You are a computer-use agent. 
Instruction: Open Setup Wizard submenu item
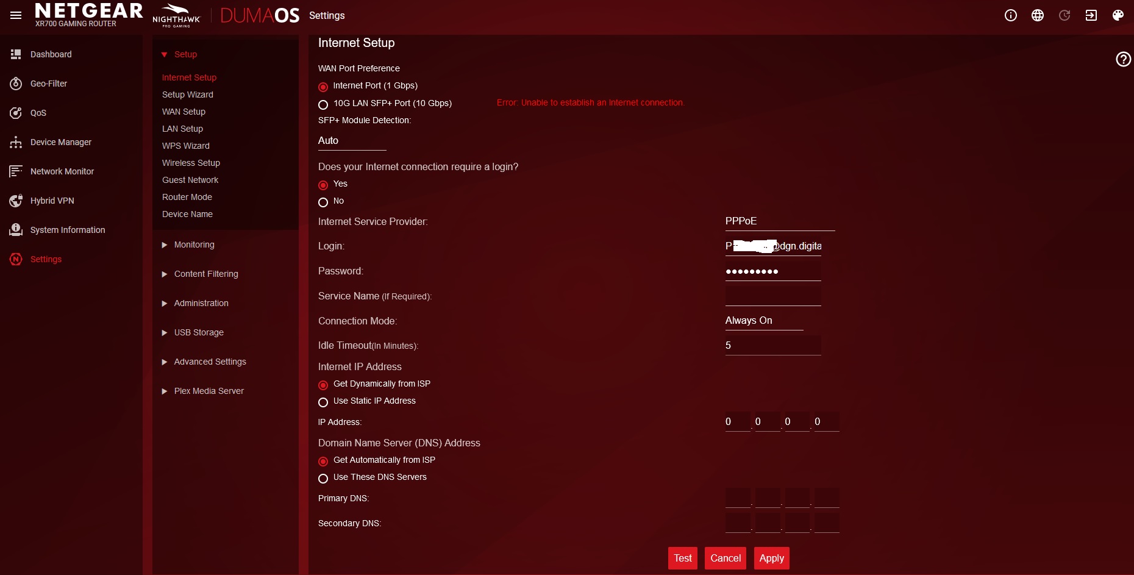click(188, 95)
